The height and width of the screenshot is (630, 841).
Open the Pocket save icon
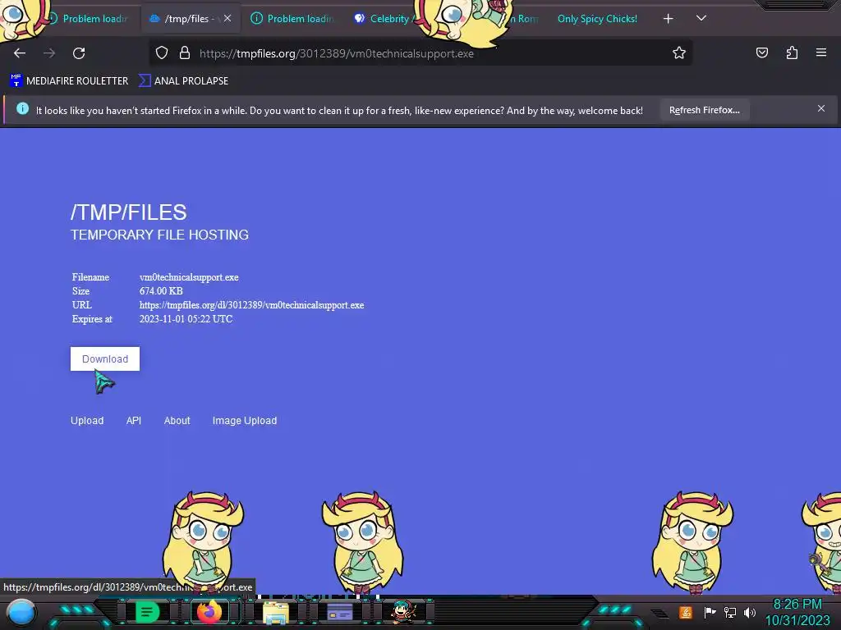[761, 52]
